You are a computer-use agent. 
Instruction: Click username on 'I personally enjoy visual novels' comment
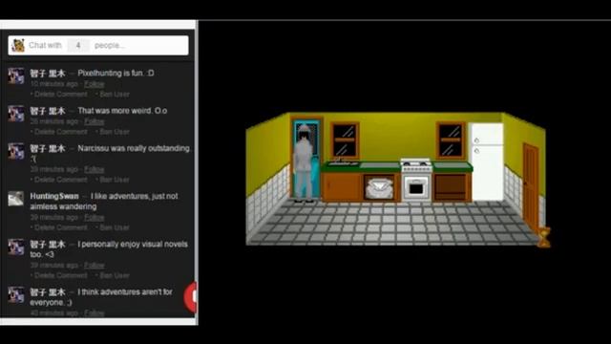pyautogui.click(x=48, y=245)
